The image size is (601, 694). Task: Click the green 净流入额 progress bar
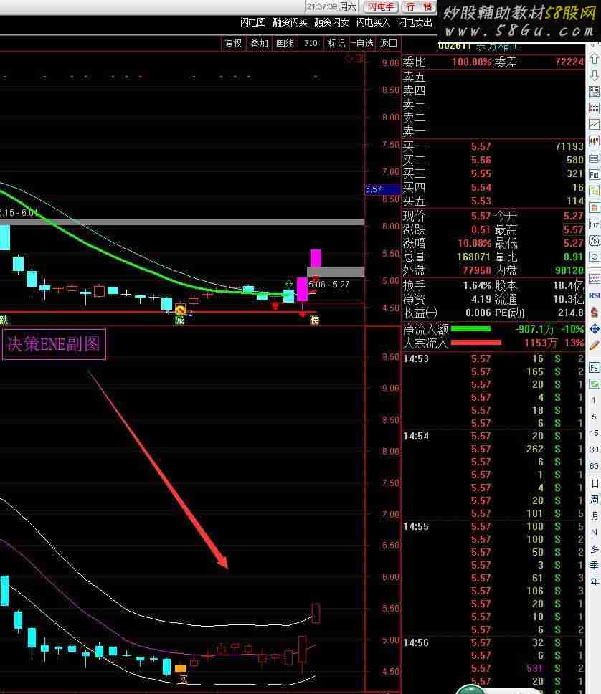click(470, 329)
